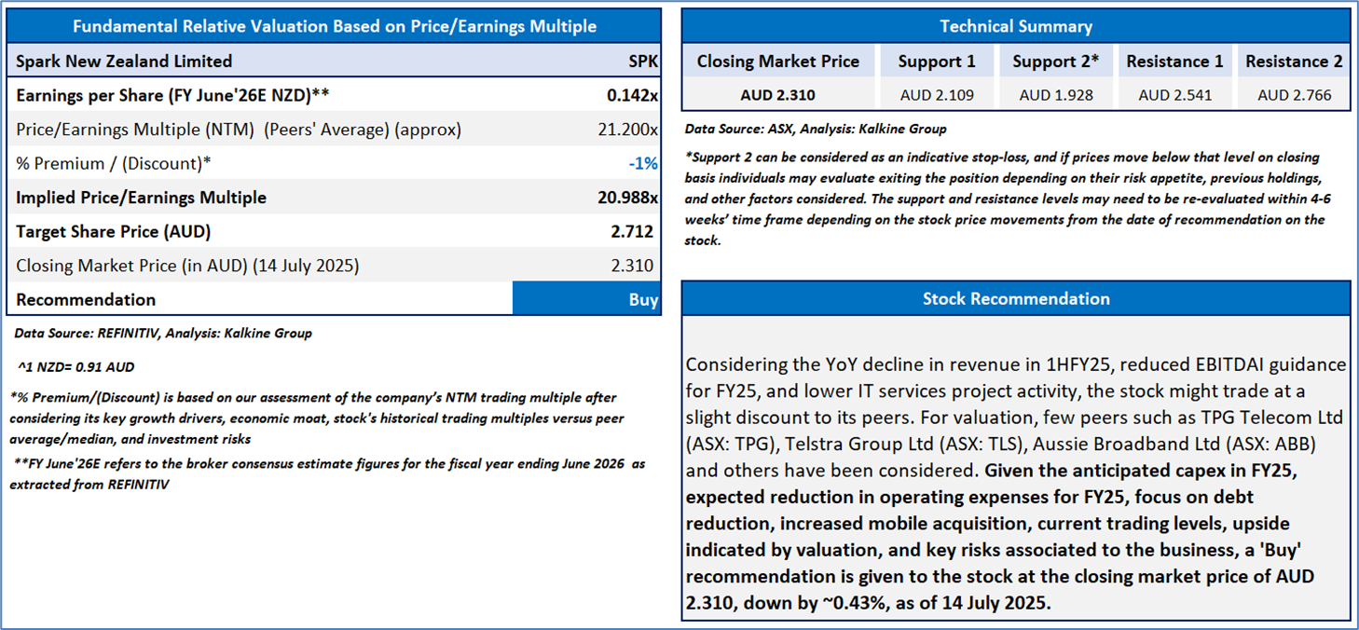The width and height of the screenshot is (1359, 630).
Task: Click the blue Buy recommendation cell
Action: 586,300
